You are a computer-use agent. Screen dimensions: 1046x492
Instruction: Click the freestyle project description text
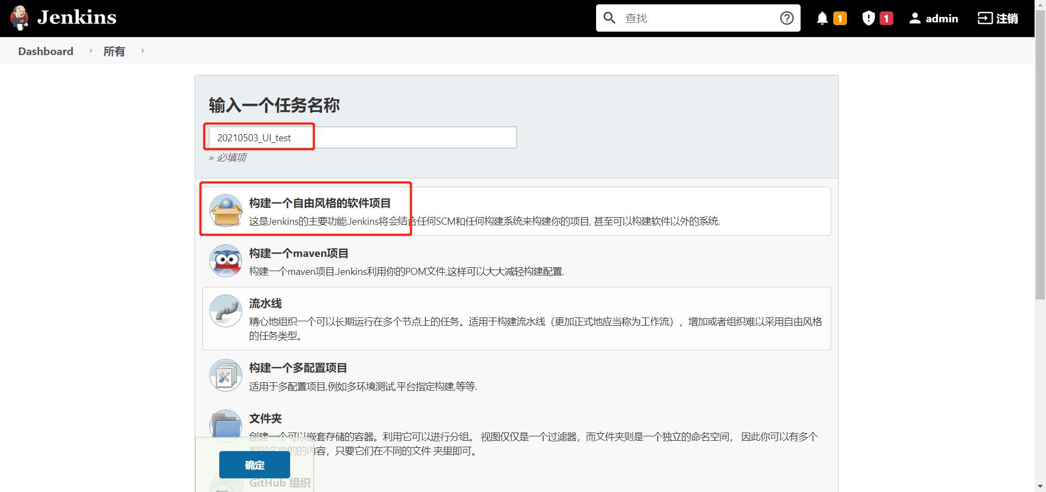pyautogui.click(x=485, y=221)
